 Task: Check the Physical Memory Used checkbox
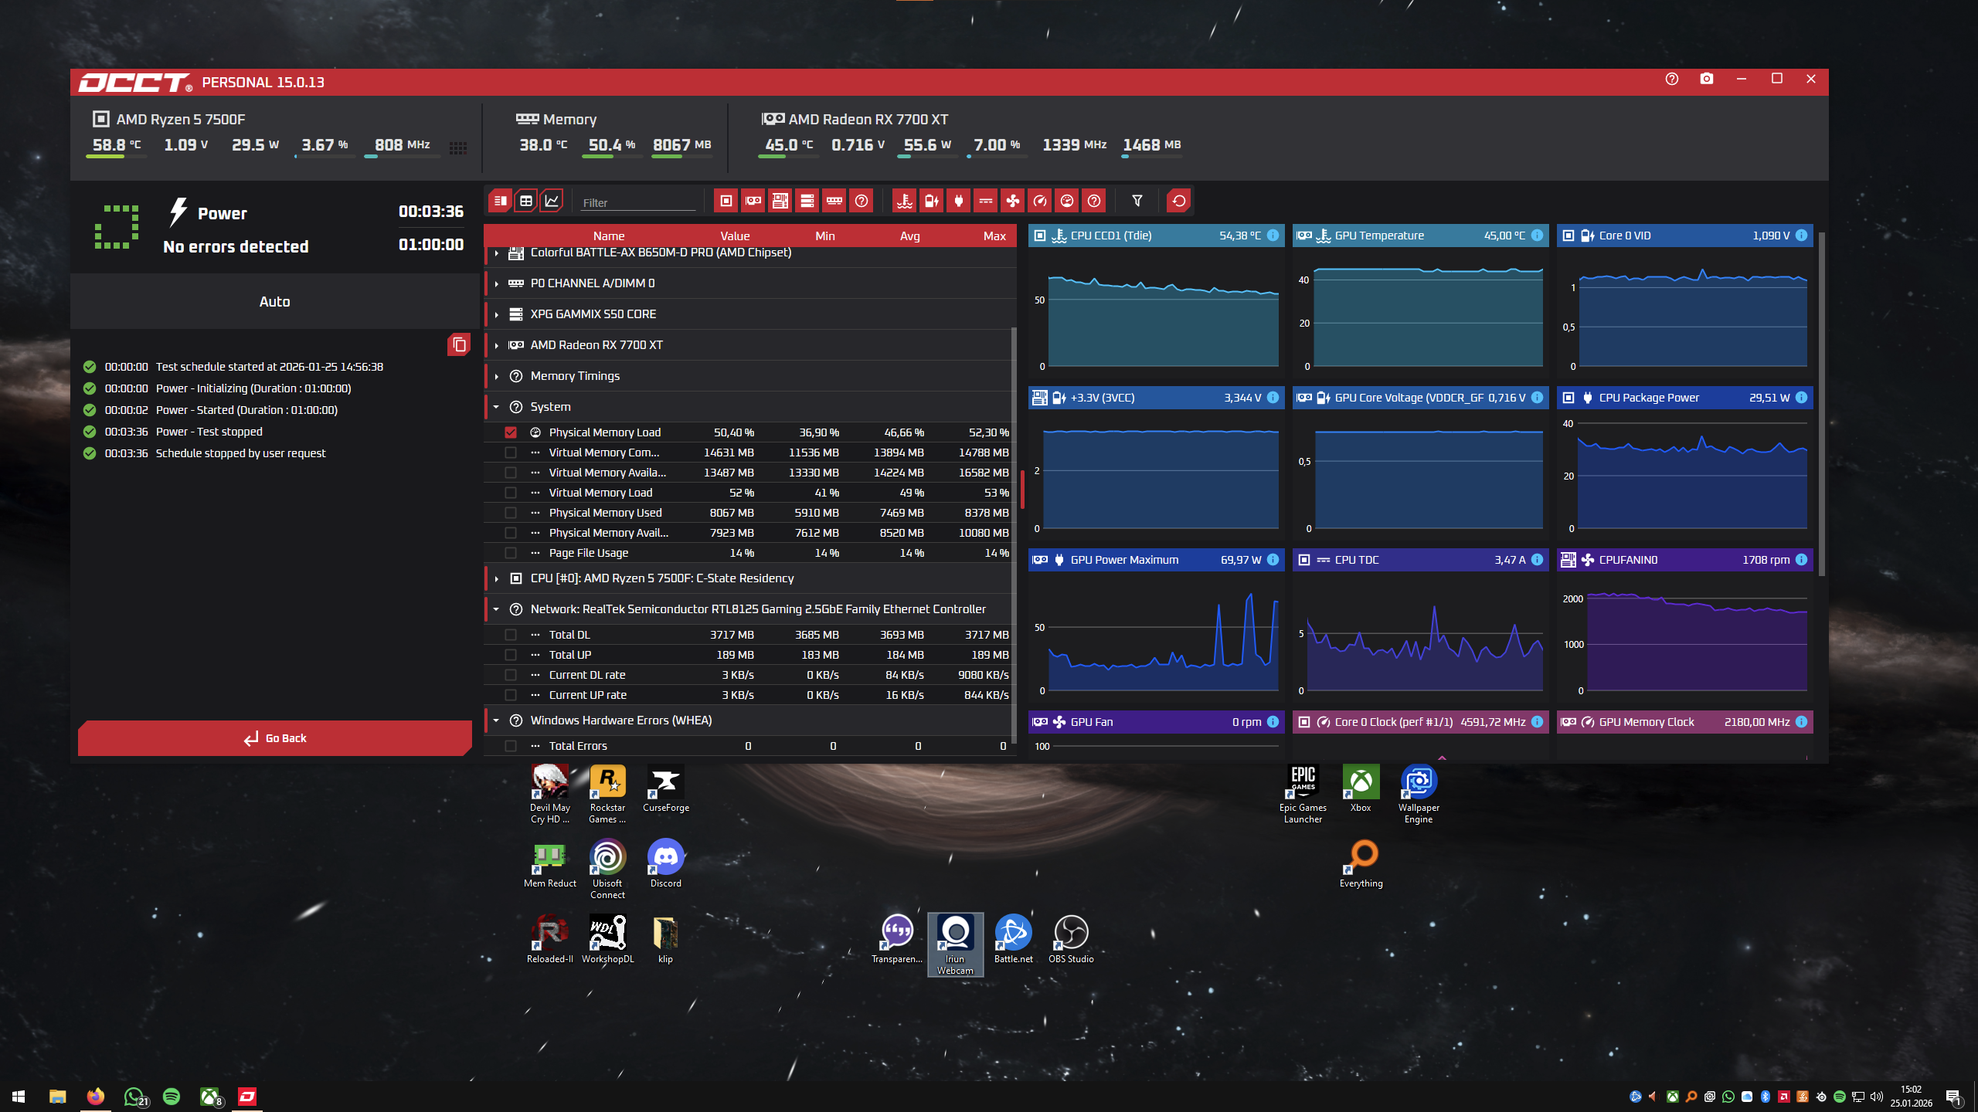coord(511,513)
